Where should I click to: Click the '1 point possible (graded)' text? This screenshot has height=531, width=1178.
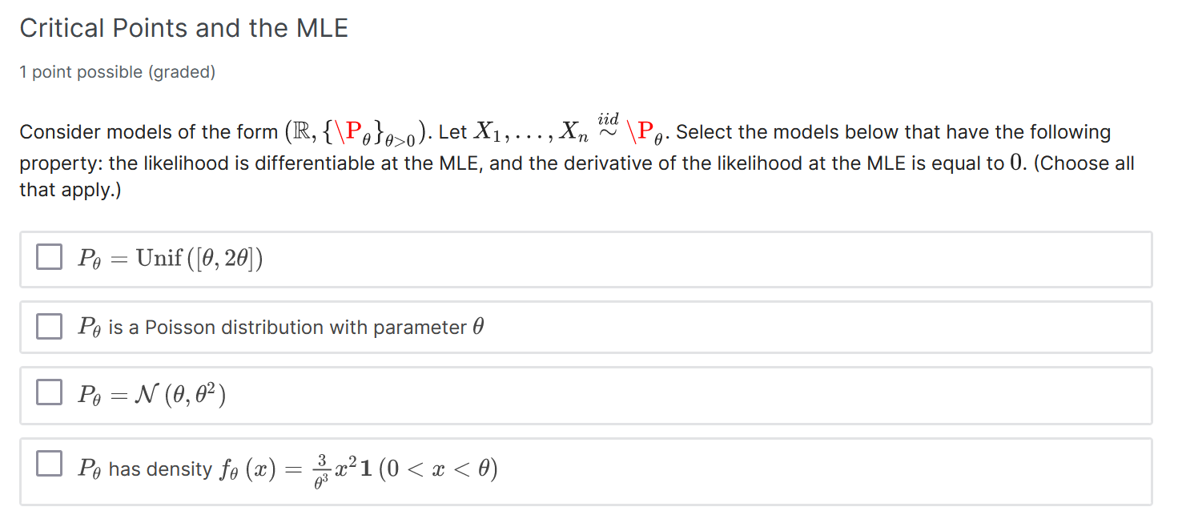(118, 71)
